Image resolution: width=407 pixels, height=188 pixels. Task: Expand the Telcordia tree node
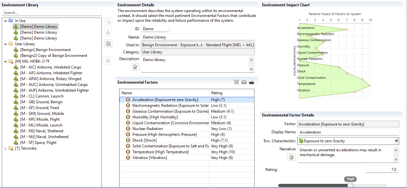[5, 148]
